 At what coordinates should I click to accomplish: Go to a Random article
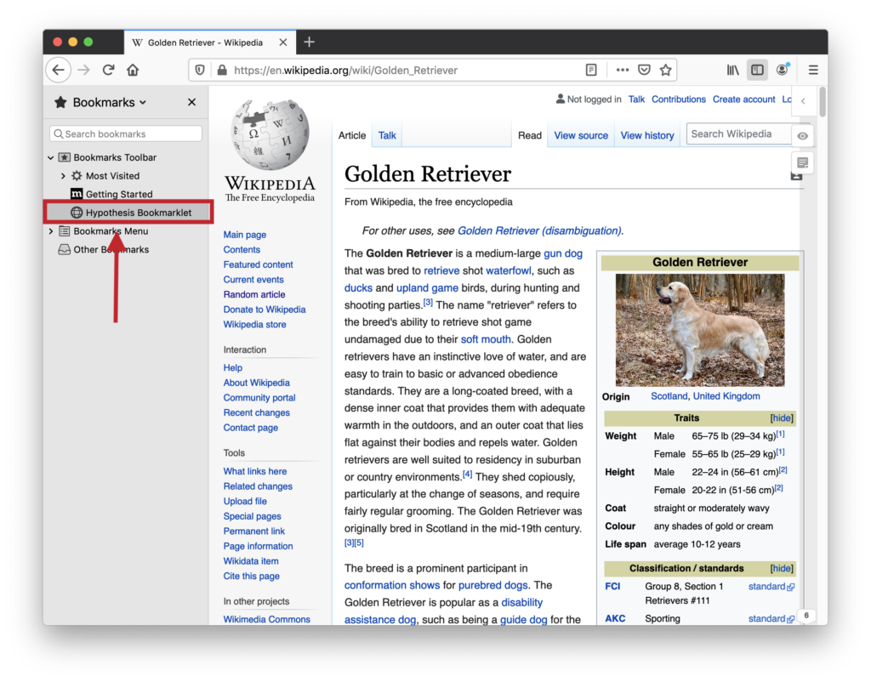pyautogui.click(x=254, y=295)
